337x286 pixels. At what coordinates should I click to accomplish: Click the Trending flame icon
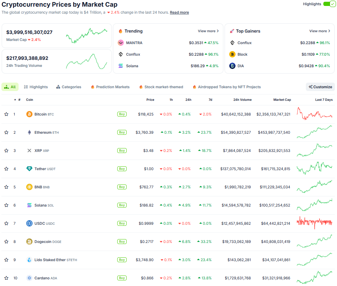(x=121, y=31)
